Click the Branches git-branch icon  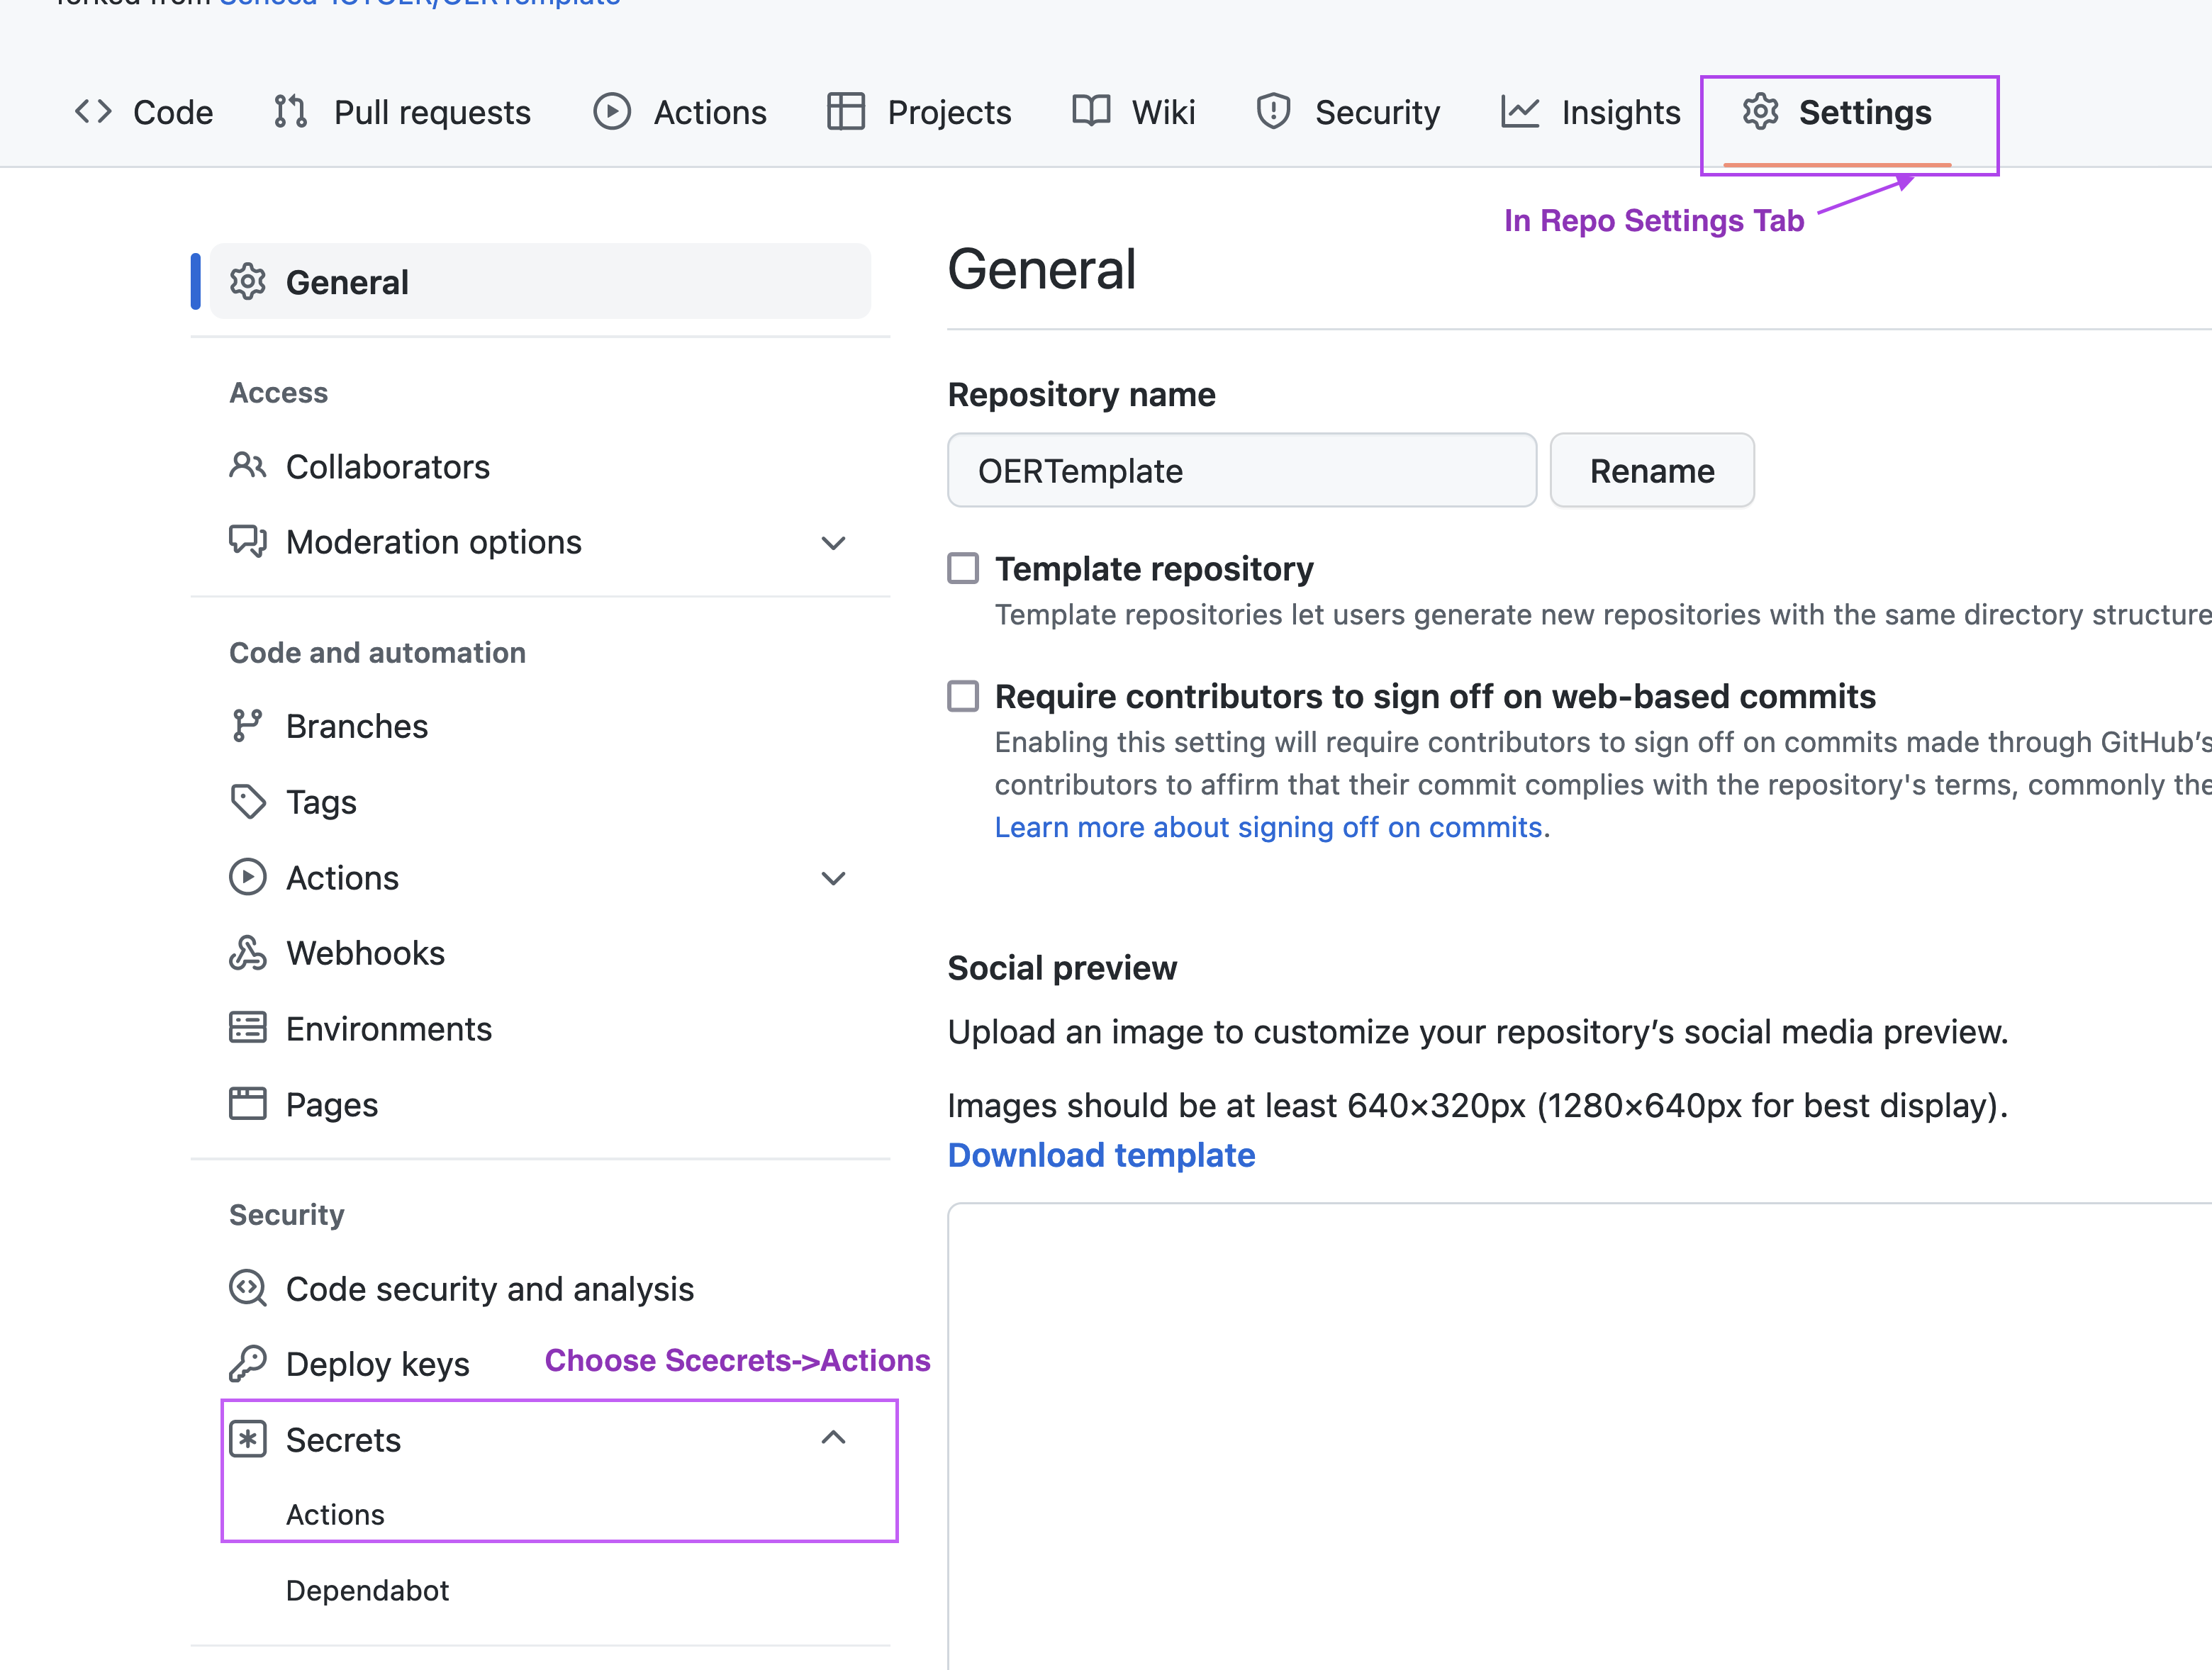pyautogui.click(x=247, y=726)
